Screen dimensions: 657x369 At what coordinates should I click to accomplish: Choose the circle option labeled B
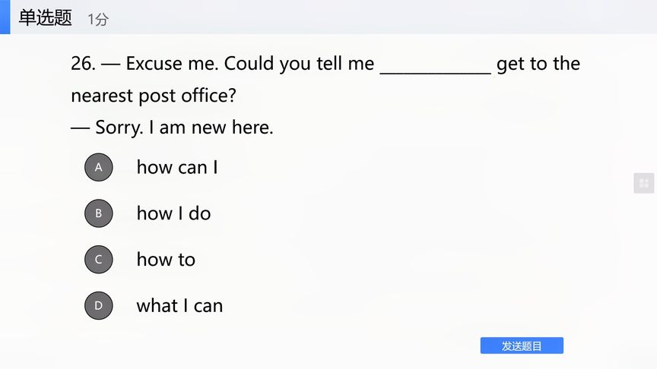[x=98, y=213]
